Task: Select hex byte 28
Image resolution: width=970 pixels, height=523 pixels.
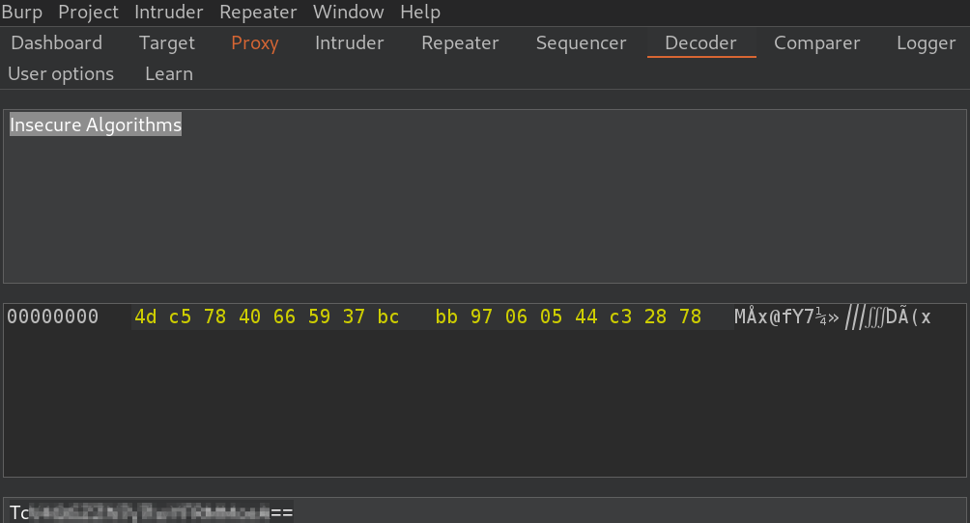Action: coord(655,317)
